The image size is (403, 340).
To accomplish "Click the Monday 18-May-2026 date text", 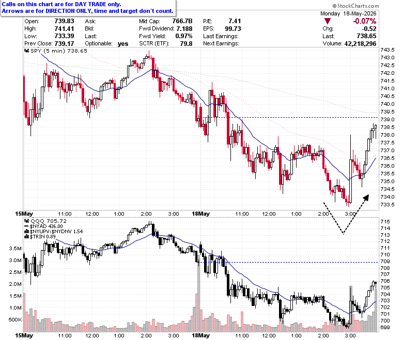I will (x=348, y=13).
